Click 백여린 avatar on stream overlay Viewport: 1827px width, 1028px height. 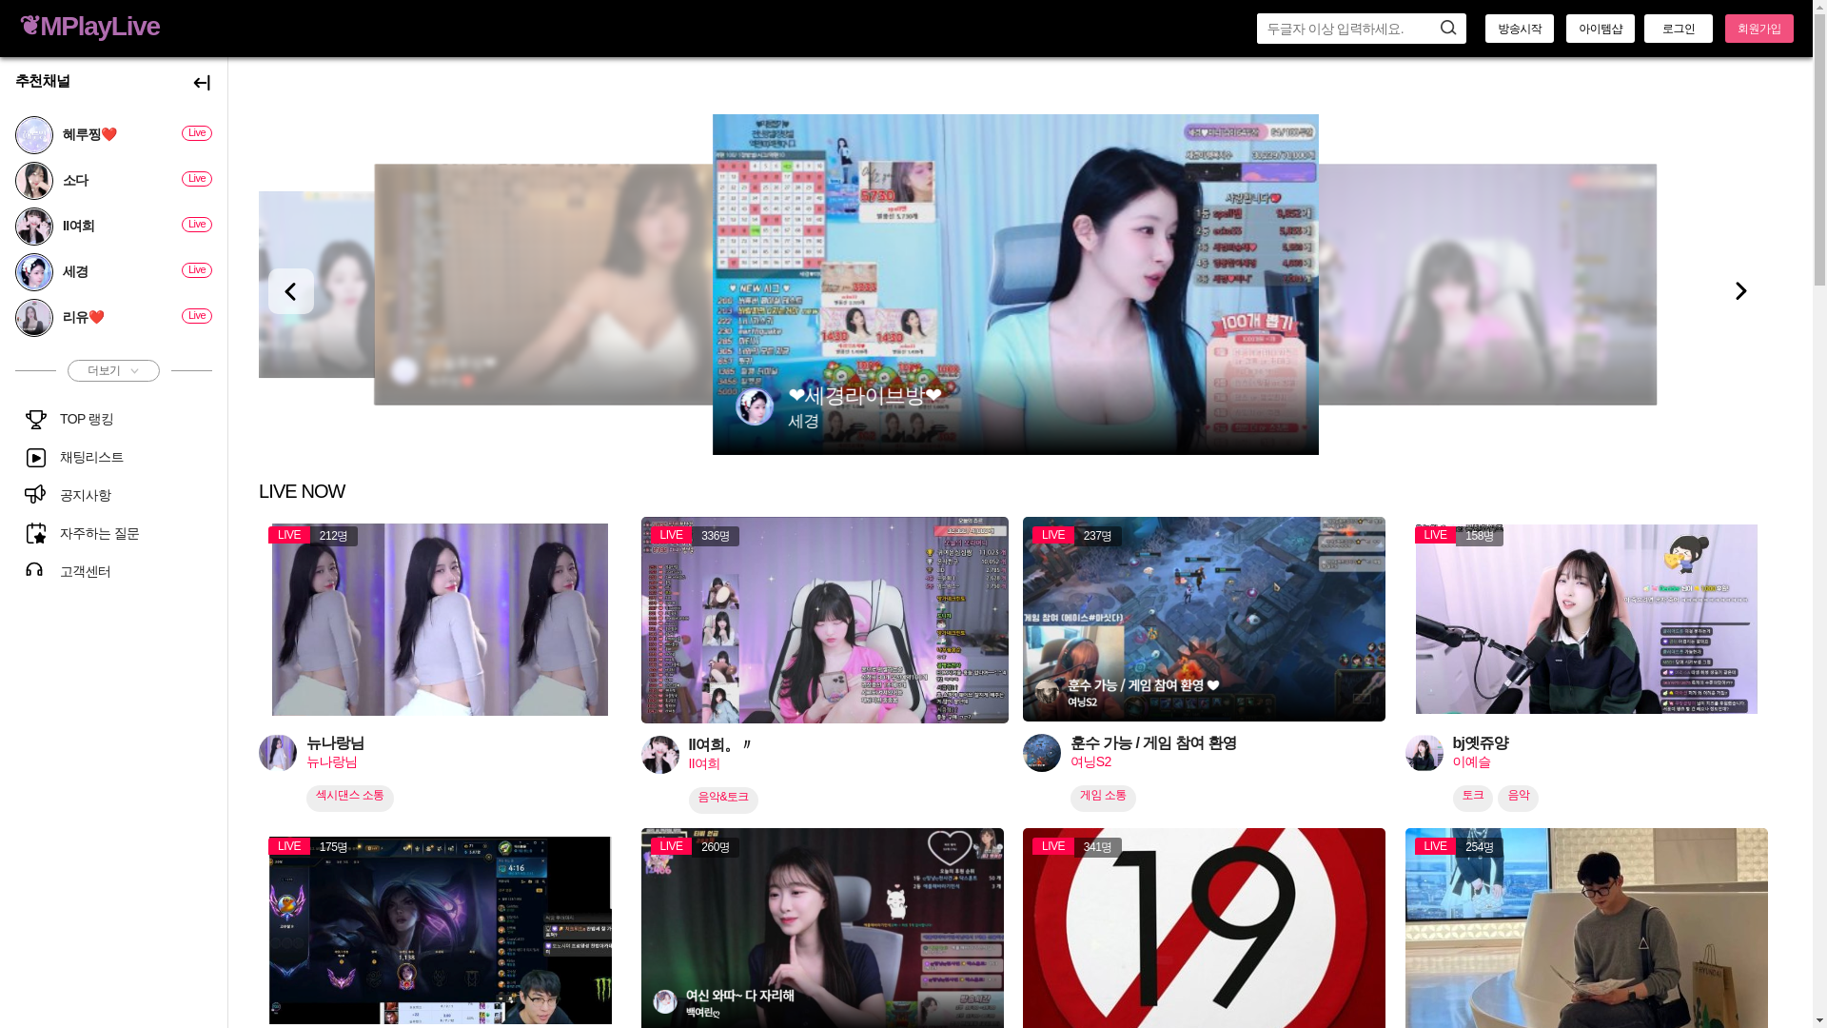click(x=665, y=1001)
